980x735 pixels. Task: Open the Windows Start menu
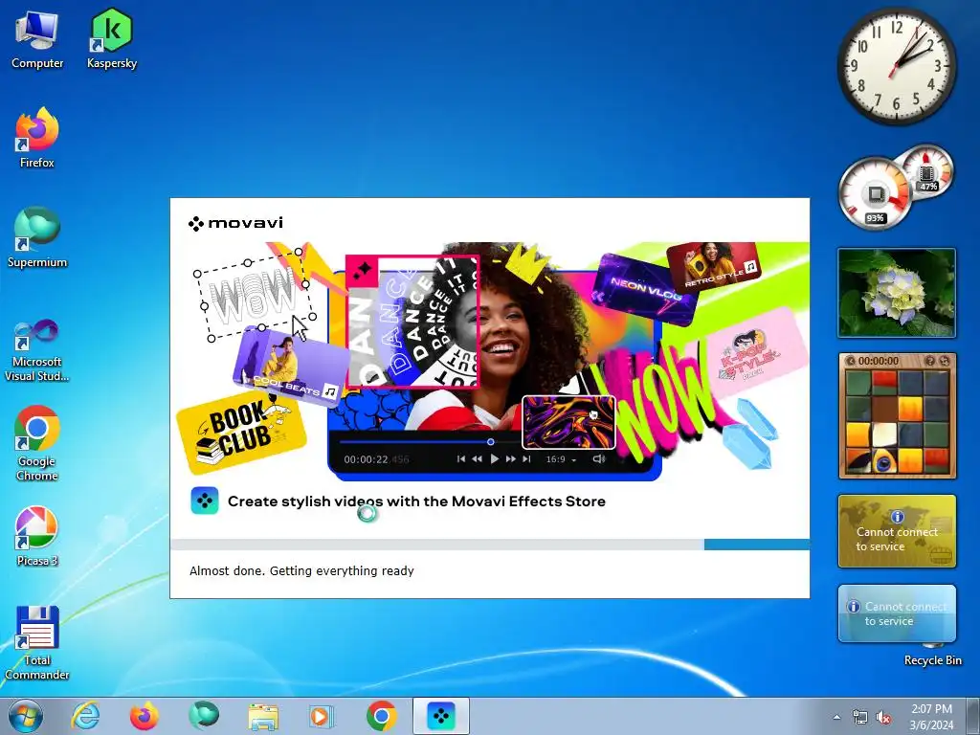26,716
